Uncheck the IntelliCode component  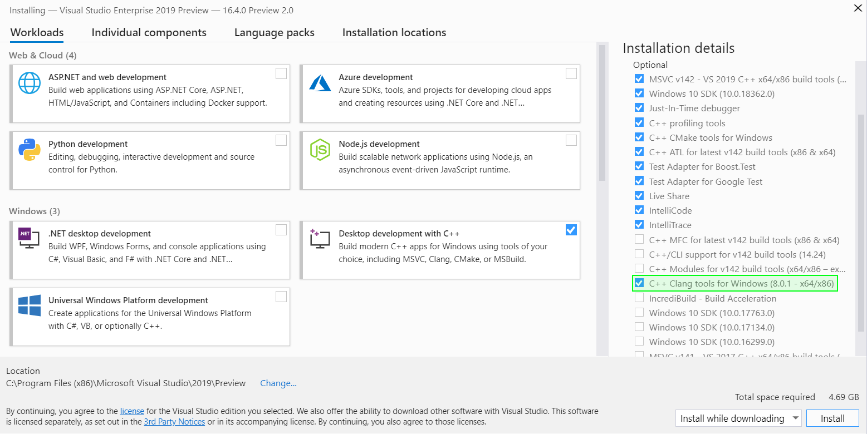[x=639, y=210]
